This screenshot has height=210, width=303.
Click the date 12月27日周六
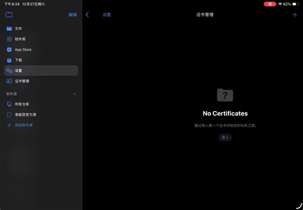point(34,4)
